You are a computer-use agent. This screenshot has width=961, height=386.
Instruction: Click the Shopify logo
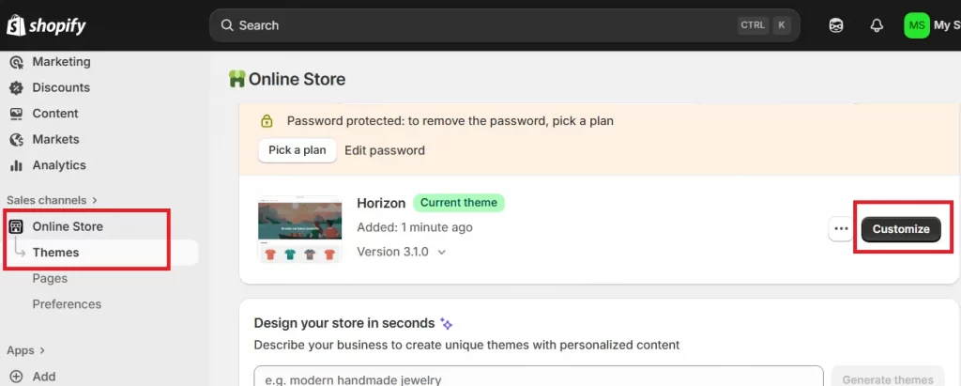(47, 25)
